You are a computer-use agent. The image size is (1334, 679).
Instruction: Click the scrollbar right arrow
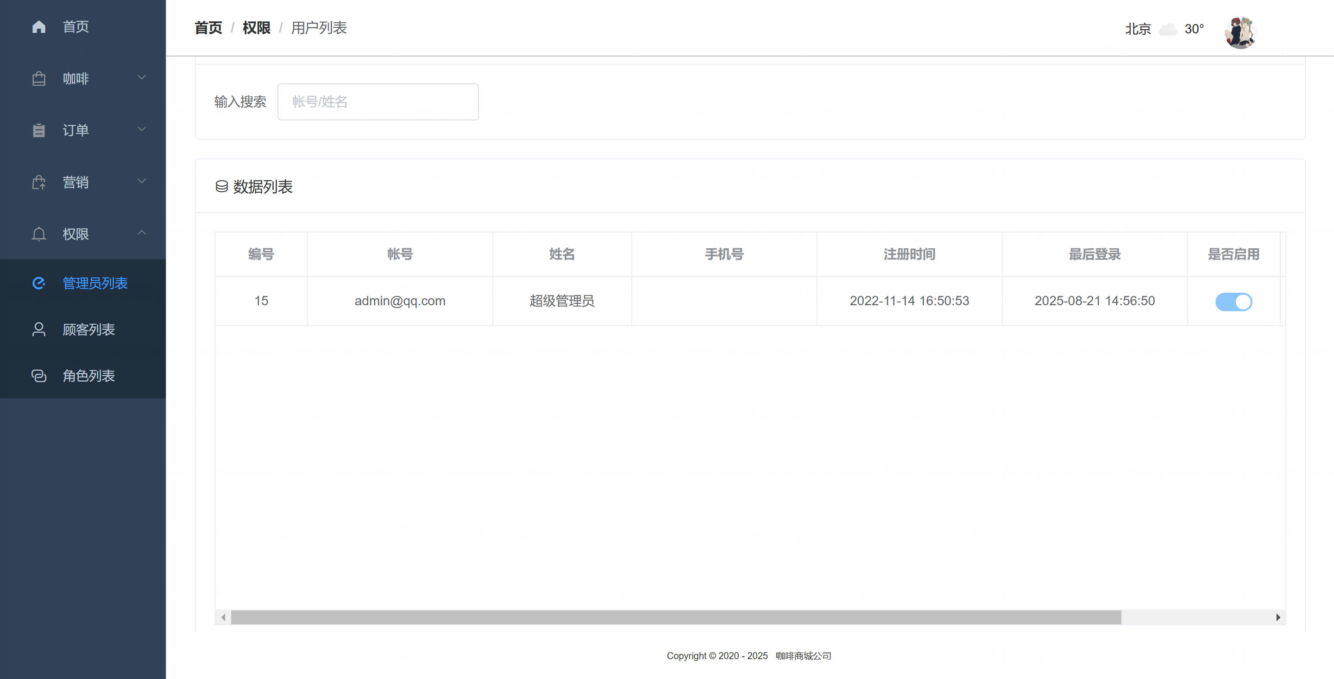coord(1278,617)
